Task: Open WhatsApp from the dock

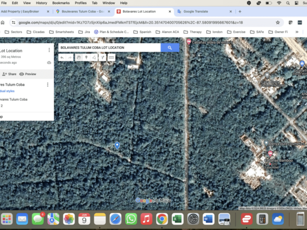Action: [x=131, y=219]
